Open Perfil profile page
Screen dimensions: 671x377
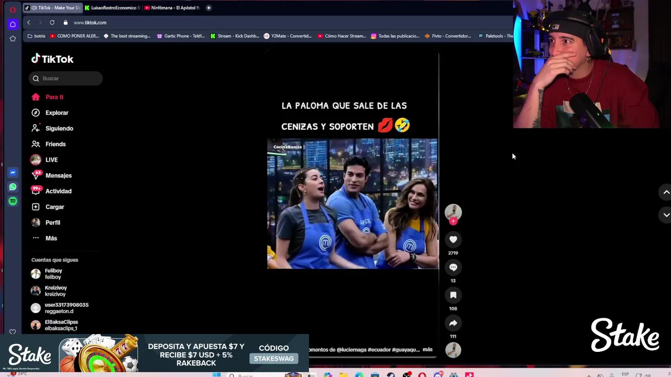point(46,223)
